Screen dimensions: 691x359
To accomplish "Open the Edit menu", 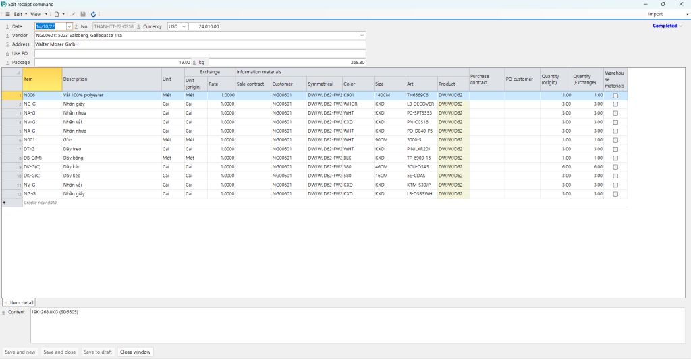I will 20,14.
